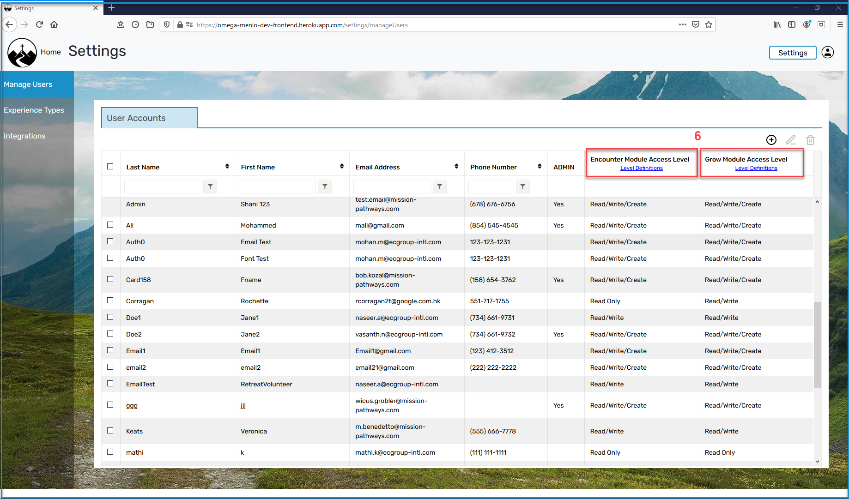Toggle the select-all header checkbox

(110, 166)
